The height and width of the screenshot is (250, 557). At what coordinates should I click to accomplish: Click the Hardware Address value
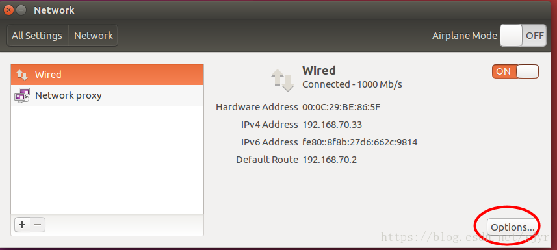click(341, 107)
